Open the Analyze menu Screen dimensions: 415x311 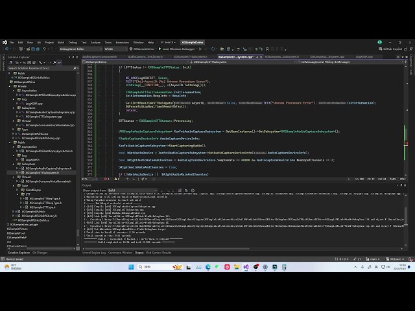point(95,42)
